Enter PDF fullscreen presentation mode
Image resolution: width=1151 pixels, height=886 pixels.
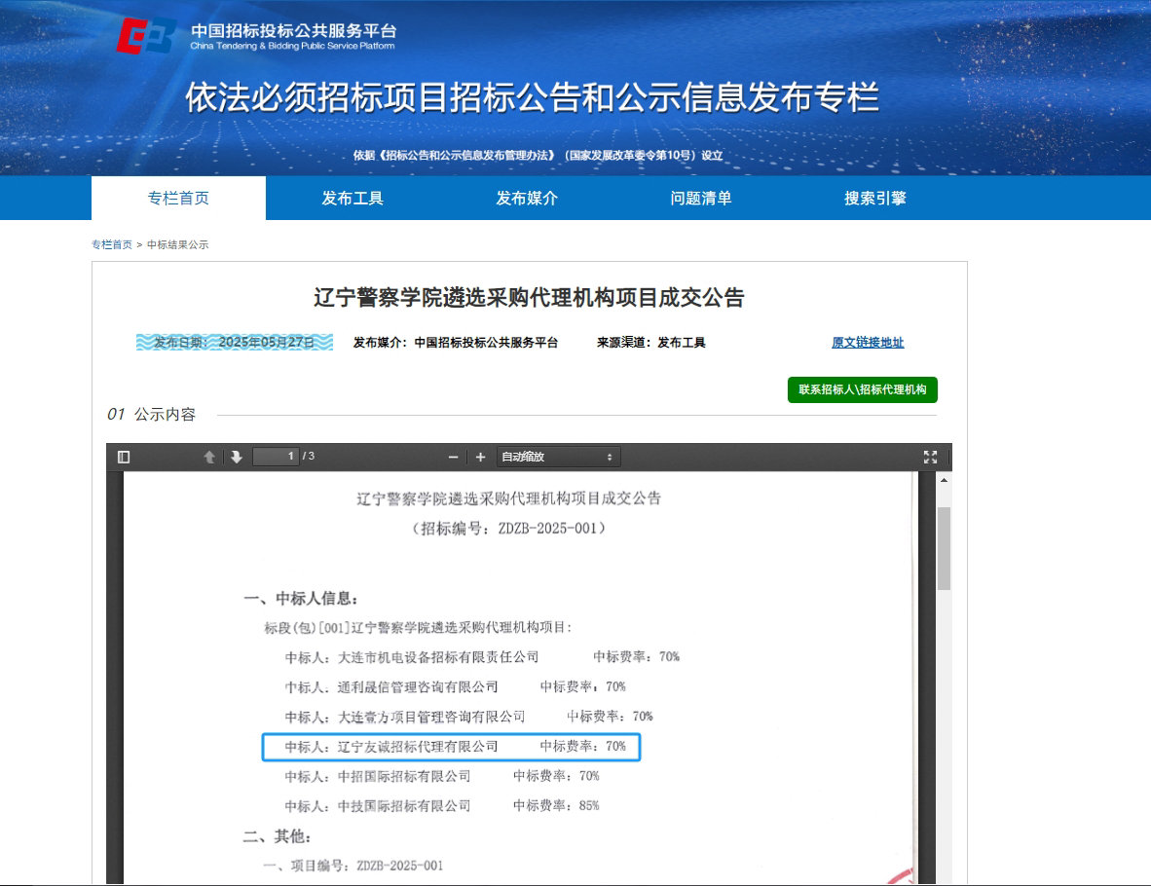pos(930,458)
